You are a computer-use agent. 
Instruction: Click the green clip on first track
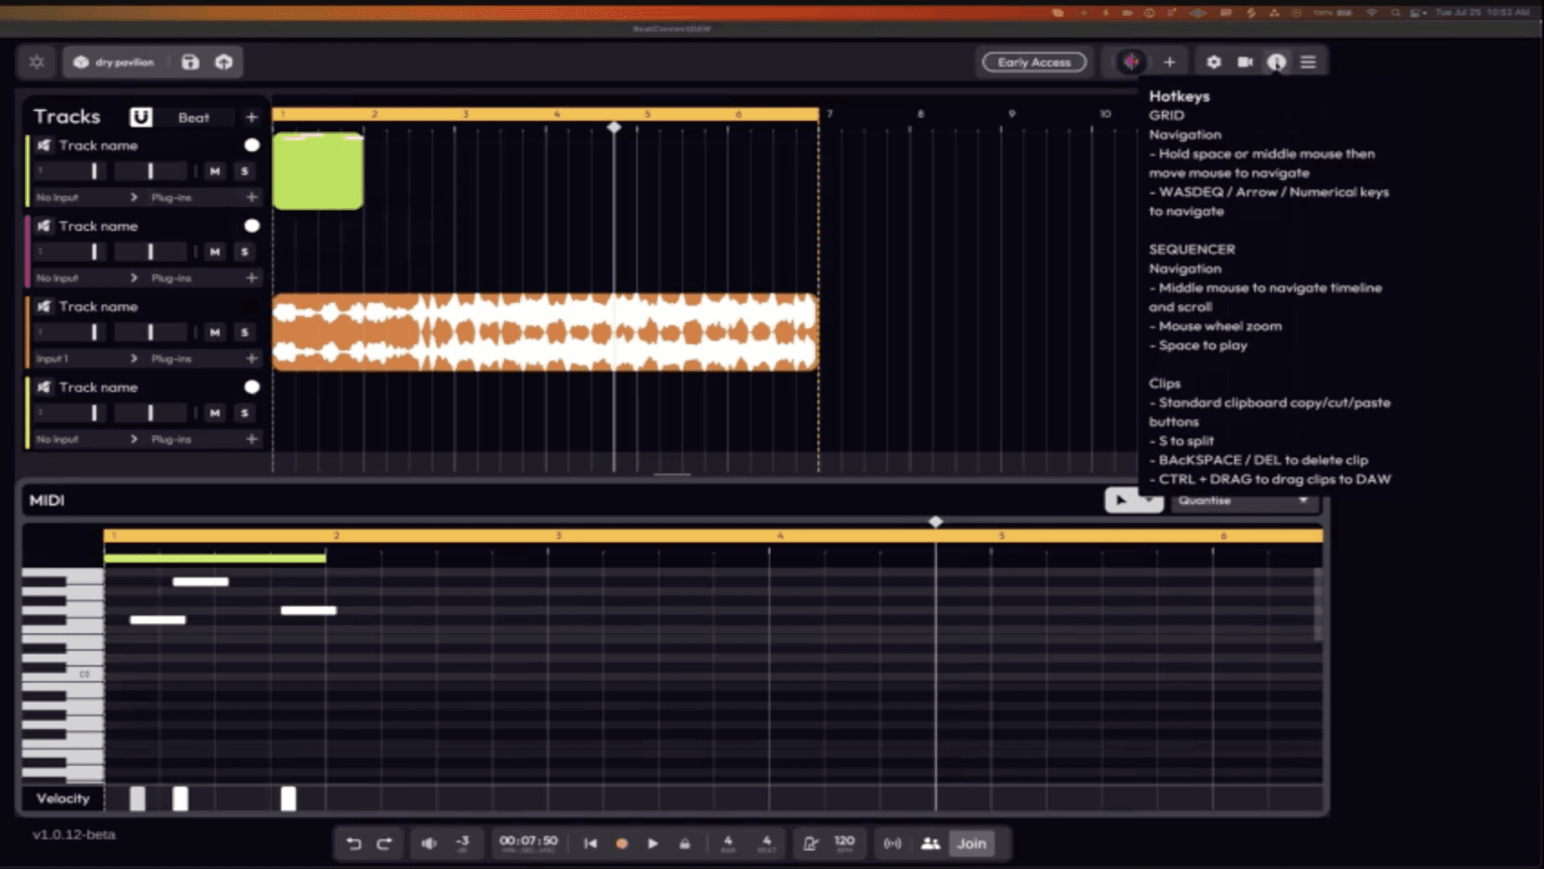[x=318, y=172]
